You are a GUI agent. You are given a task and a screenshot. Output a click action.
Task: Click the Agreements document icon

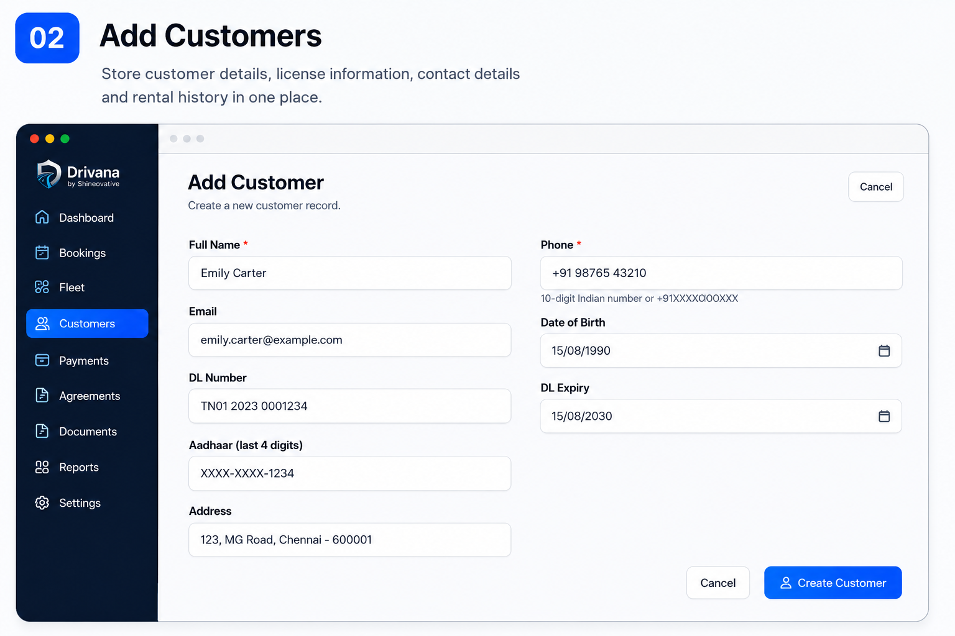[42, 396]
